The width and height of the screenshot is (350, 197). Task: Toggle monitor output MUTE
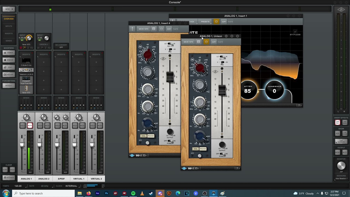point(345,152)
